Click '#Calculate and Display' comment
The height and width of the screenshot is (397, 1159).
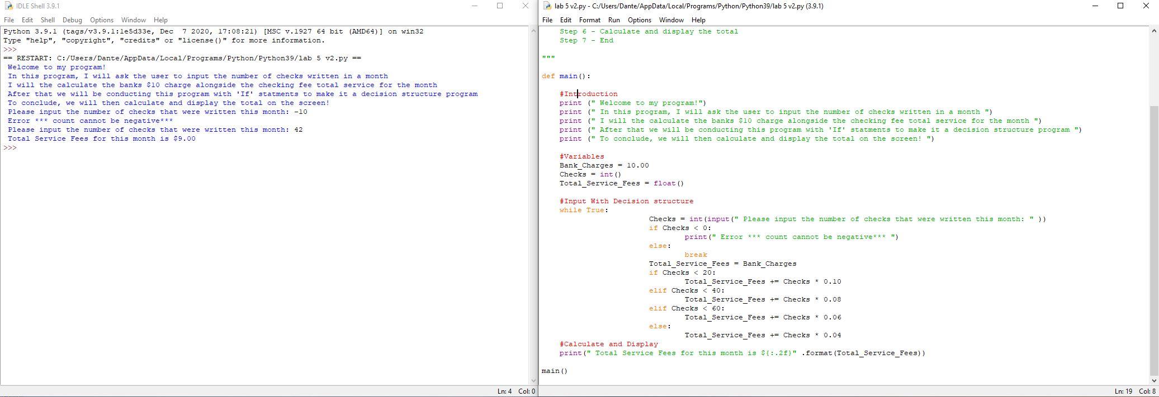608,344
